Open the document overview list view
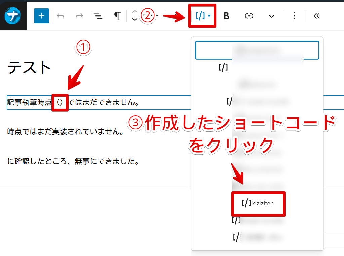The image size is (344, 256). coord(98,16)
